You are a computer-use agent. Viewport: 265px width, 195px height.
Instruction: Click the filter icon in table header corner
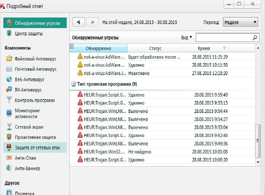click(x=72, y=46)
